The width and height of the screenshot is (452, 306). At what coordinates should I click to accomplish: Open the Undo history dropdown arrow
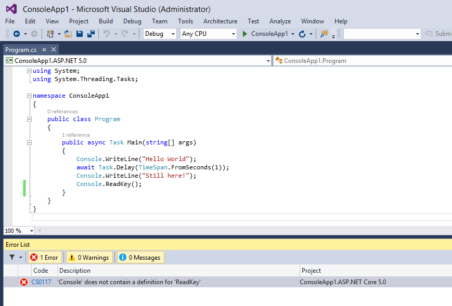(116, 34)
